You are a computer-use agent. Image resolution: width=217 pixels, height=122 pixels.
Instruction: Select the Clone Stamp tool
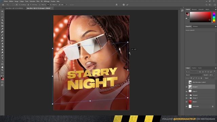click(x=2, y=38)
